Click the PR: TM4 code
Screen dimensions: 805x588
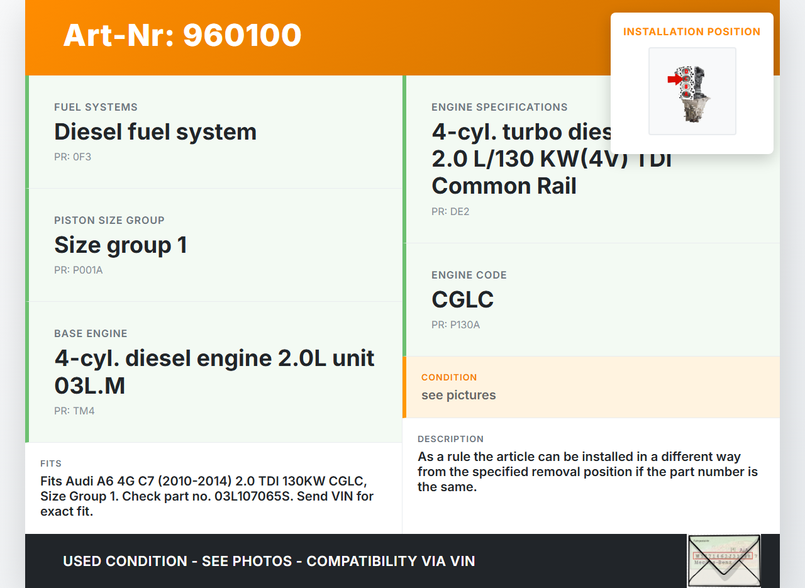(x=74, y=411)
